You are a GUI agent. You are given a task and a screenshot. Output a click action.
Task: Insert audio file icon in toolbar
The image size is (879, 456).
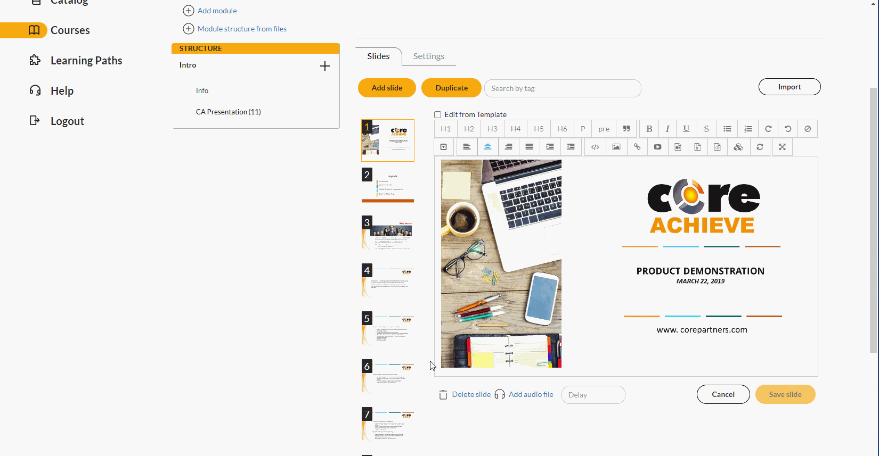[x=678, y=147]
